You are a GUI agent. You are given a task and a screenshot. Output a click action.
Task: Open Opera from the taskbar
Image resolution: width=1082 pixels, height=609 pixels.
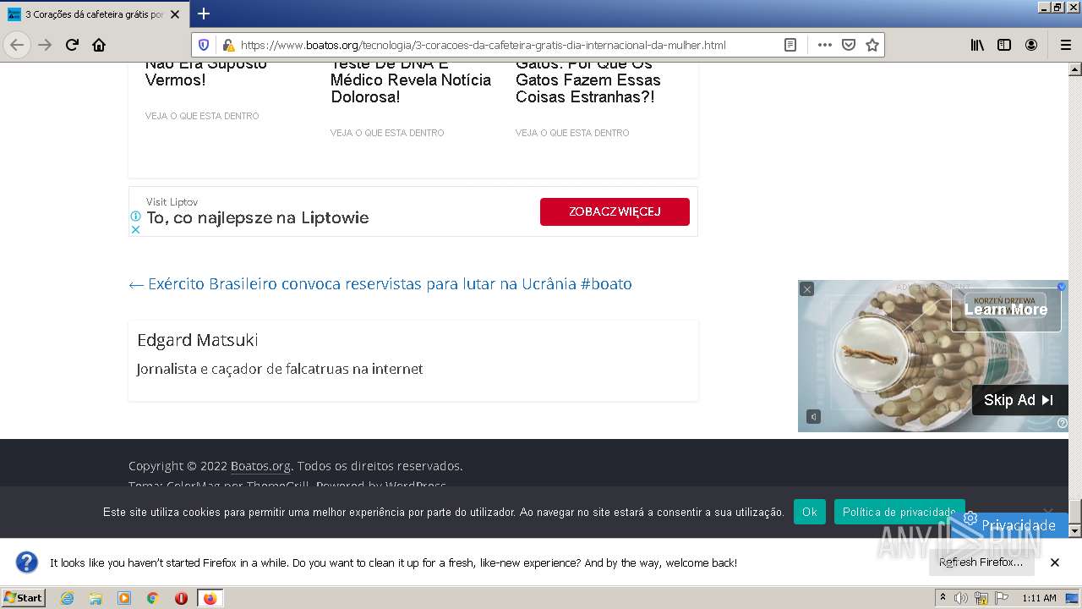pyautogui.click(x=181, y=598)
